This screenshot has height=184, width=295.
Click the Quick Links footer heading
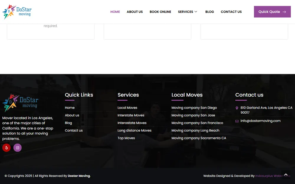pos(79,95)
